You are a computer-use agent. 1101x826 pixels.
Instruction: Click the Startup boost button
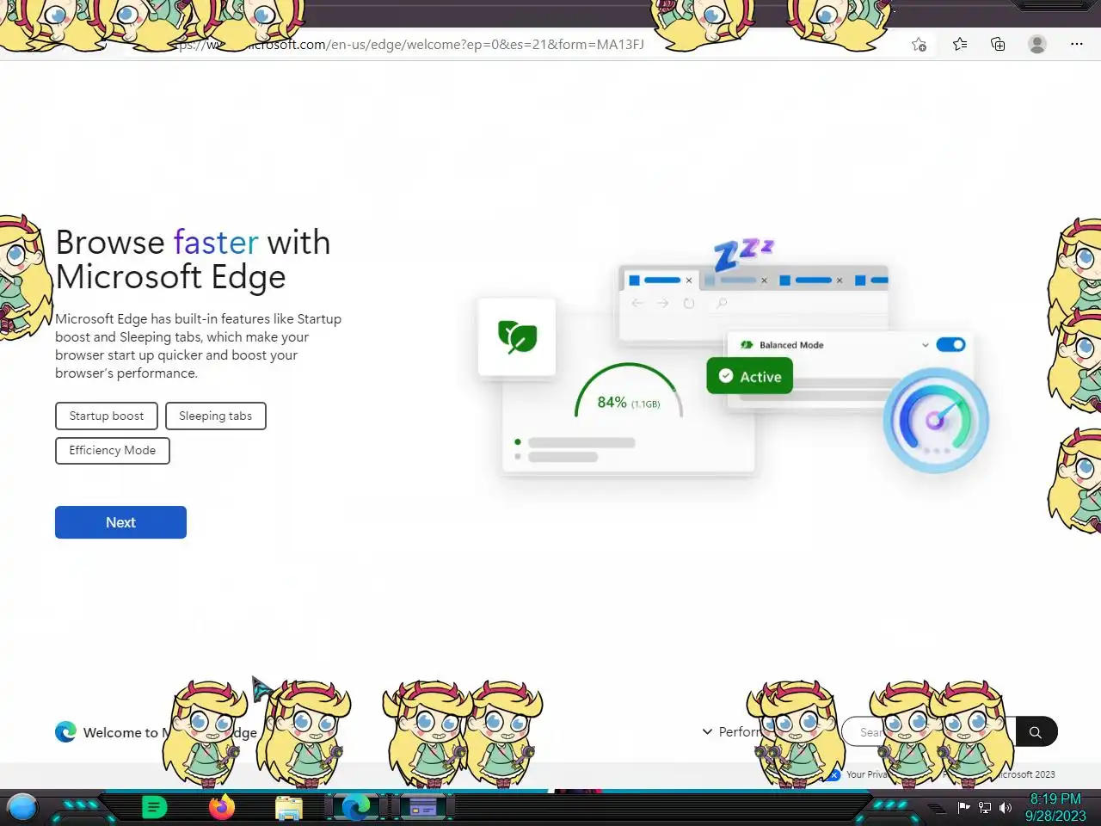pos(107,416)
